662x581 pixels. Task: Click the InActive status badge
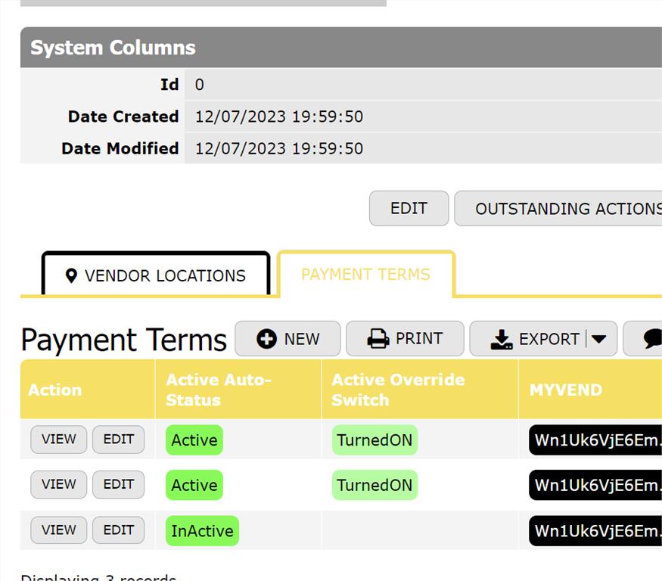202,531
